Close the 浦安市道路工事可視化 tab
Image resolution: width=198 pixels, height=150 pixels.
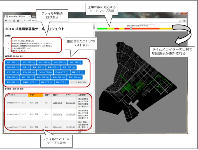click(x=29, y=17)
